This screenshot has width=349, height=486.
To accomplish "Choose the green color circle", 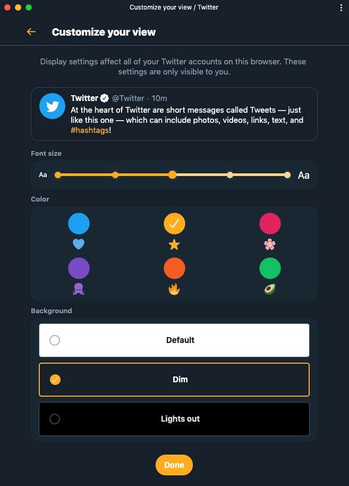I will tap(270, 268).
